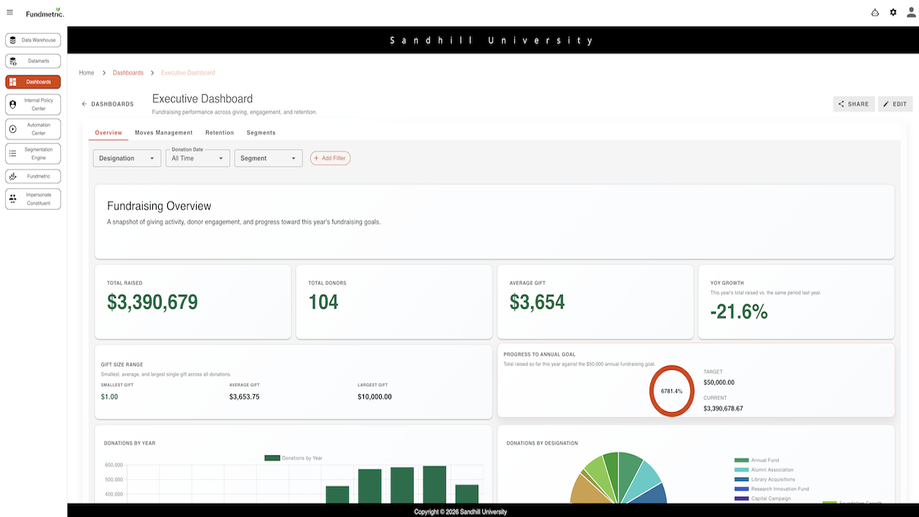Click the pencil icon on Edit button
919x517 pixels.
click(x=886, y=104)
